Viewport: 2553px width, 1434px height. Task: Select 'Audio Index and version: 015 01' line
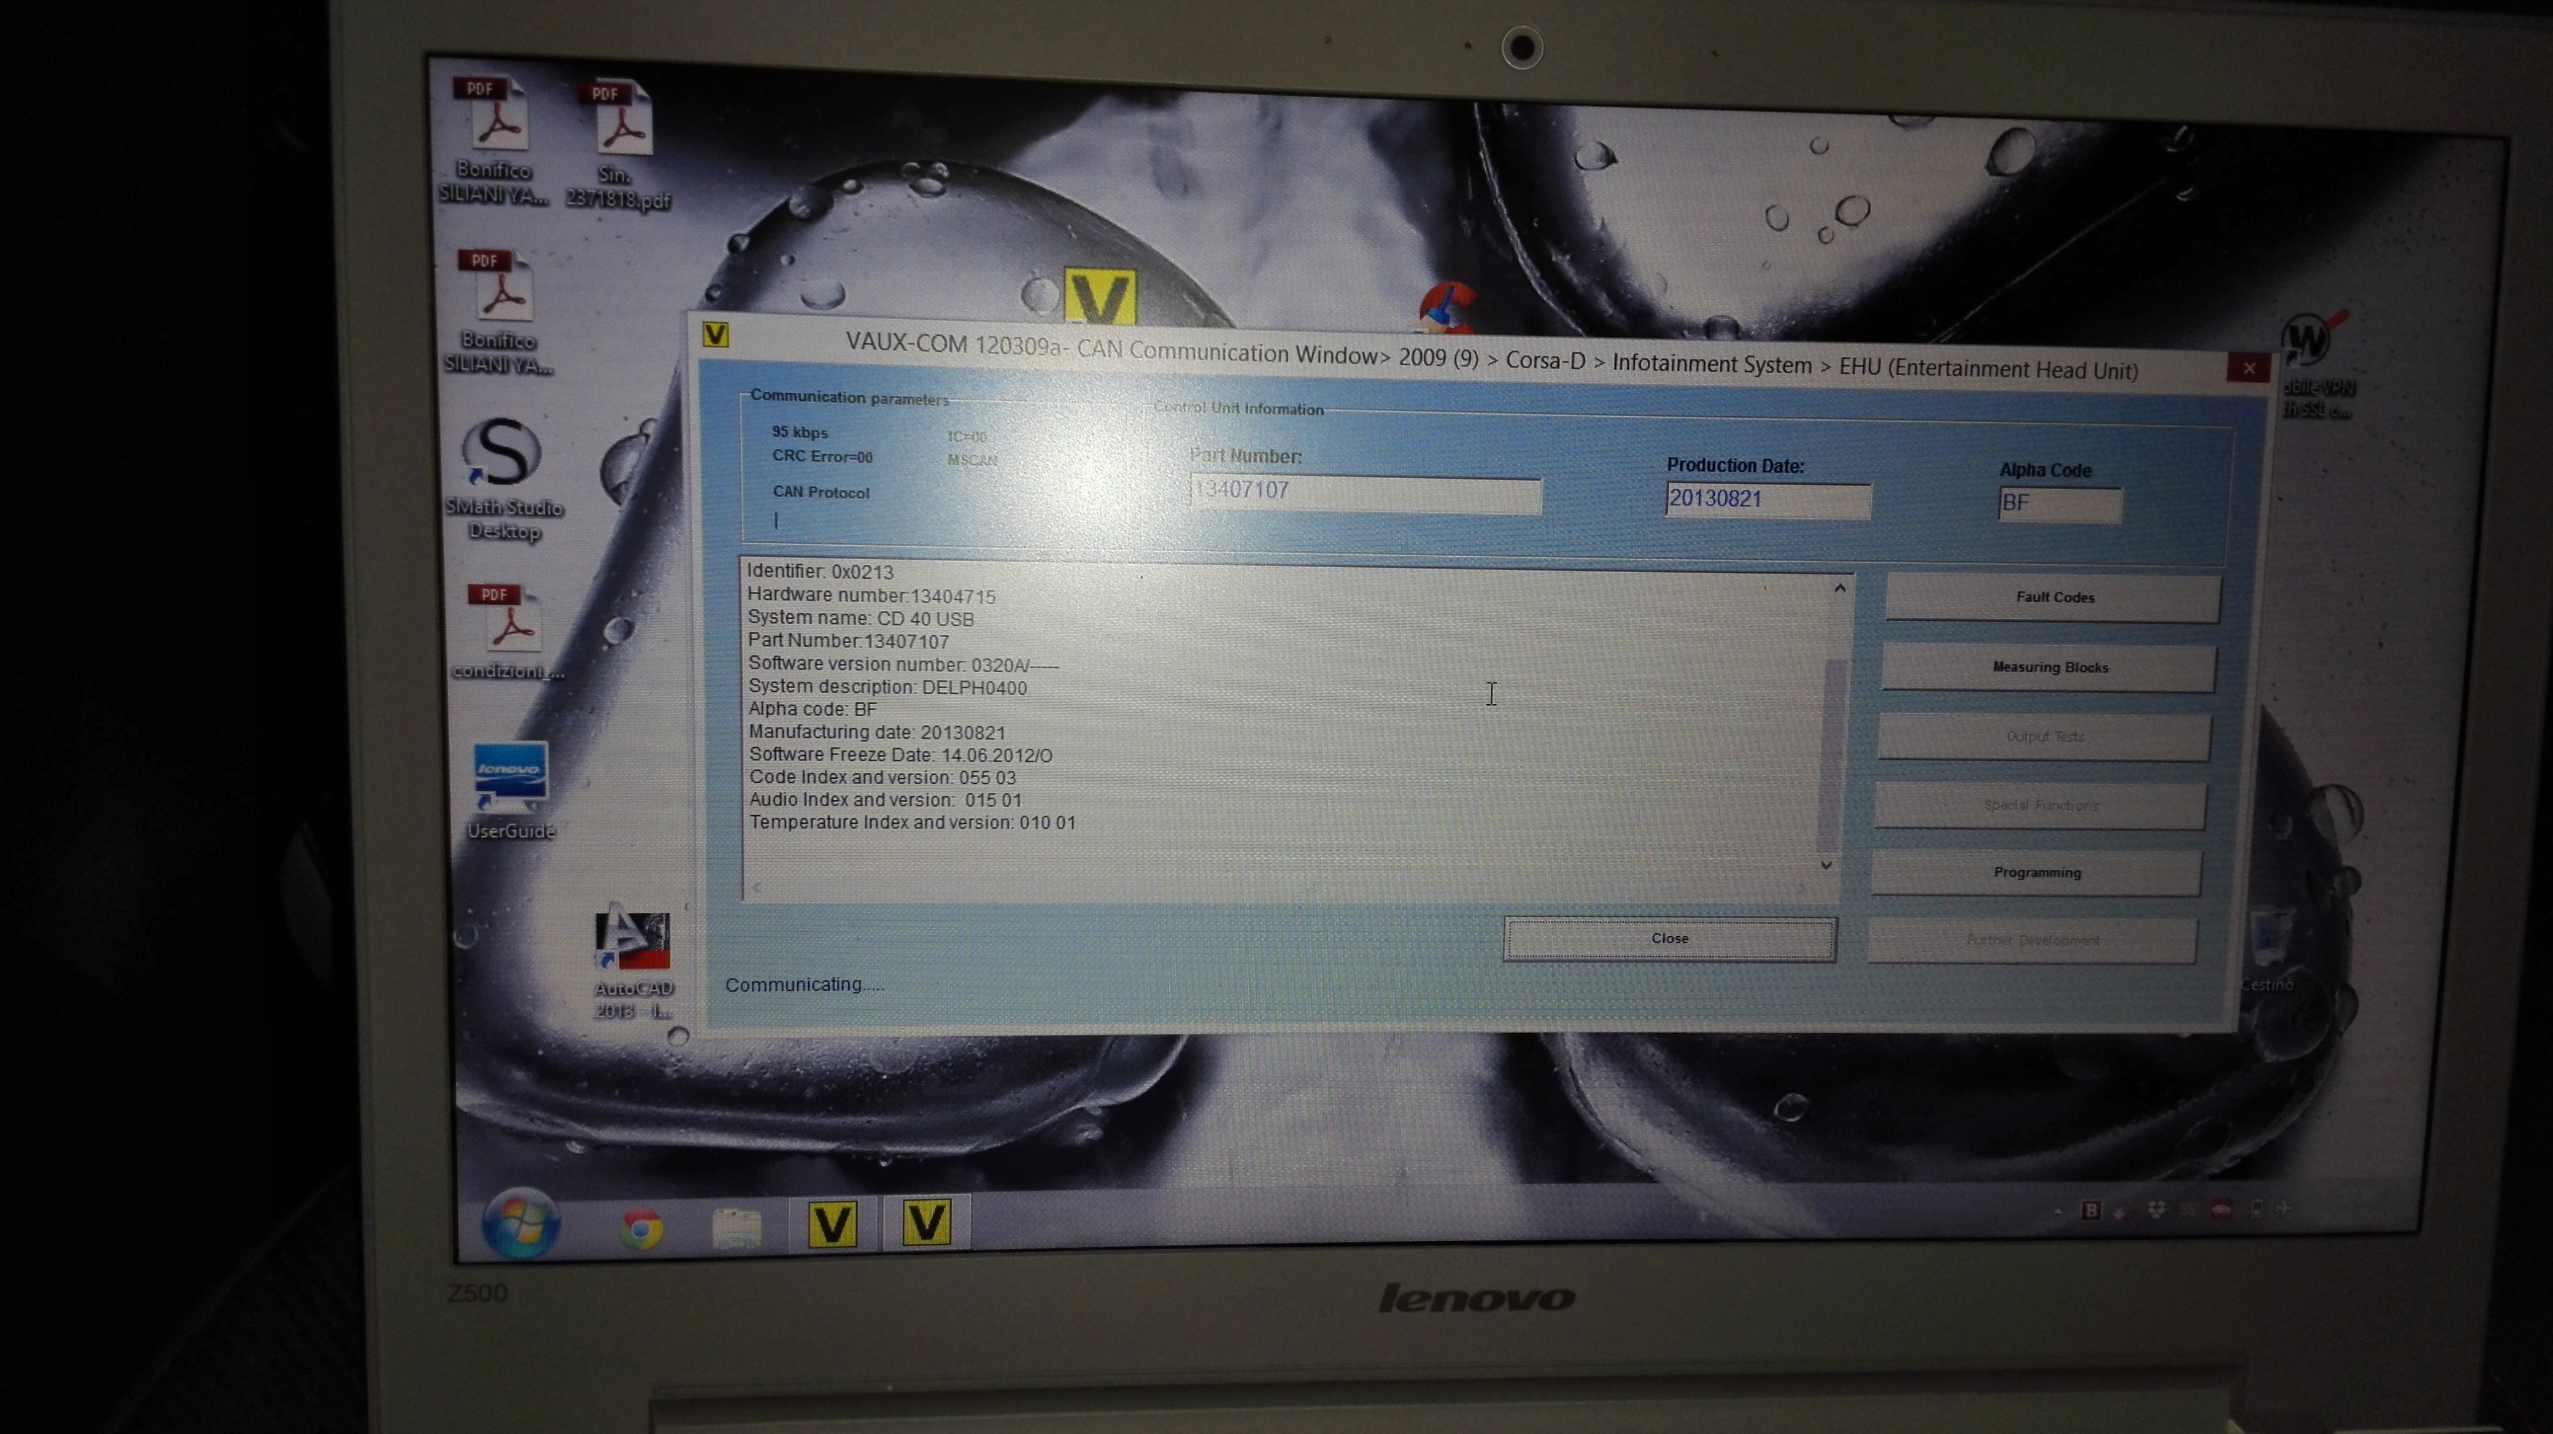[886, 800]
